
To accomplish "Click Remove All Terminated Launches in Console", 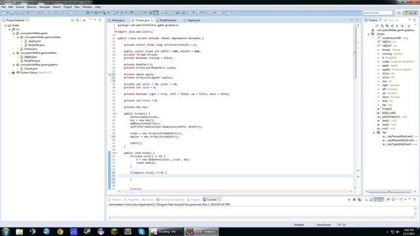I will (x=359, y=199).
